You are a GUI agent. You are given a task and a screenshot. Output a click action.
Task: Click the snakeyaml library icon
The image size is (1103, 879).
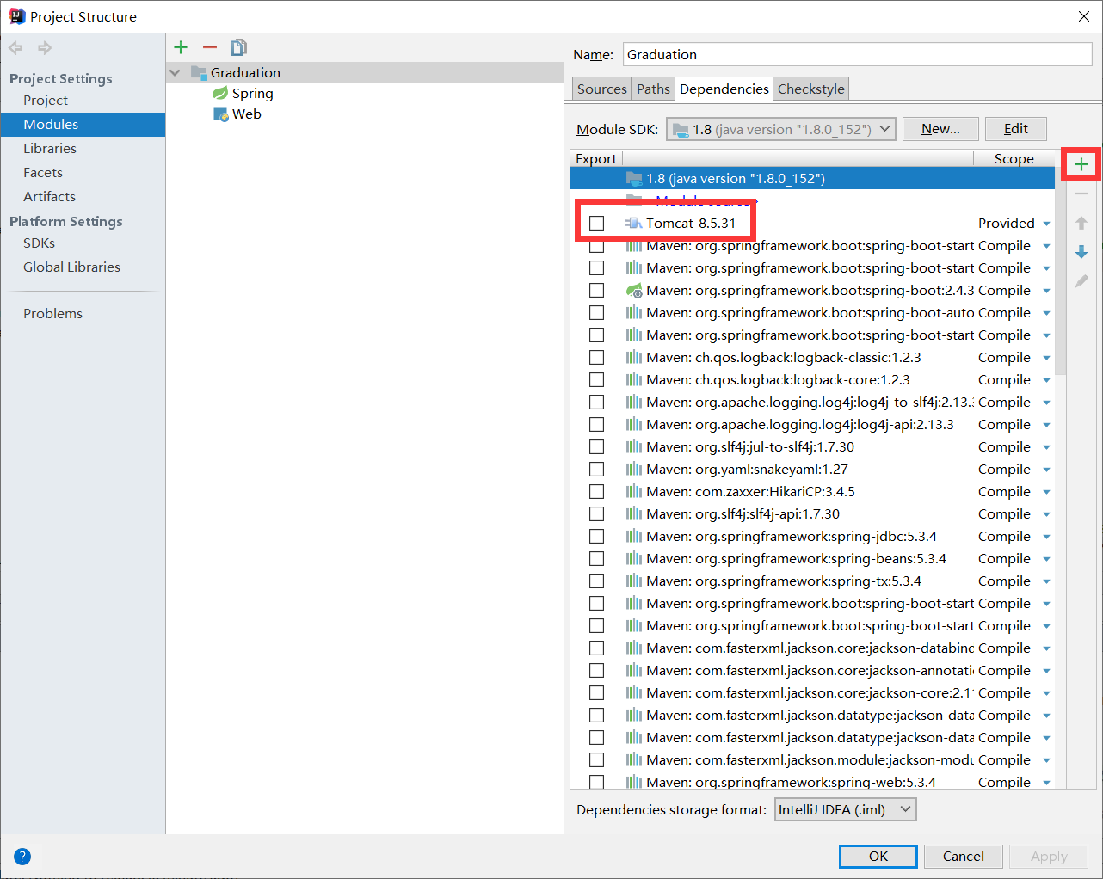[x=634, y=469]
